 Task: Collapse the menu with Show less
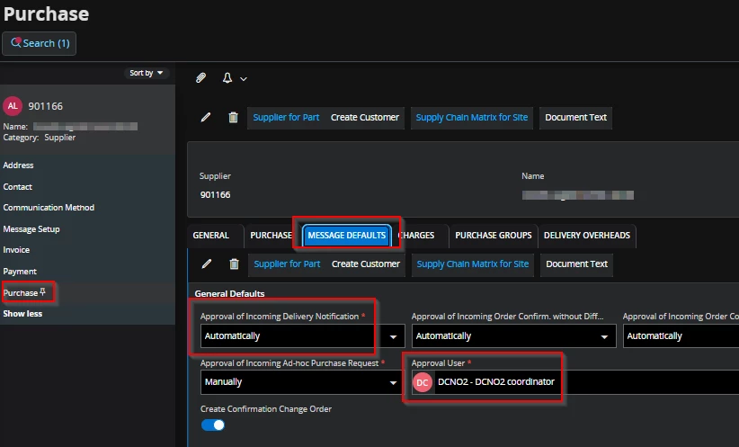coord(22,314)
